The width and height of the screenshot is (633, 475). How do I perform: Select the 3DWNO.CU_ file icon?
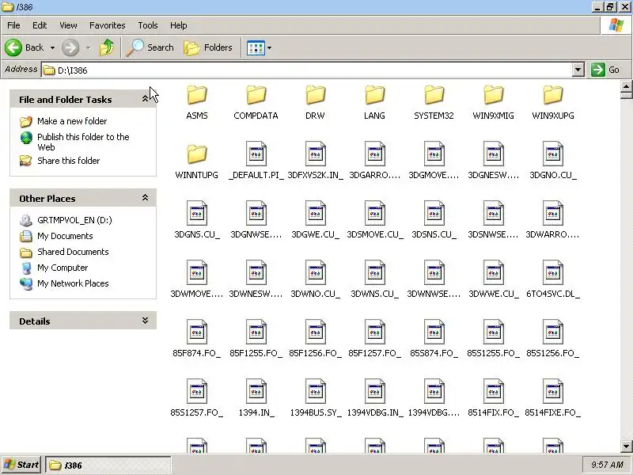(315, 272)
